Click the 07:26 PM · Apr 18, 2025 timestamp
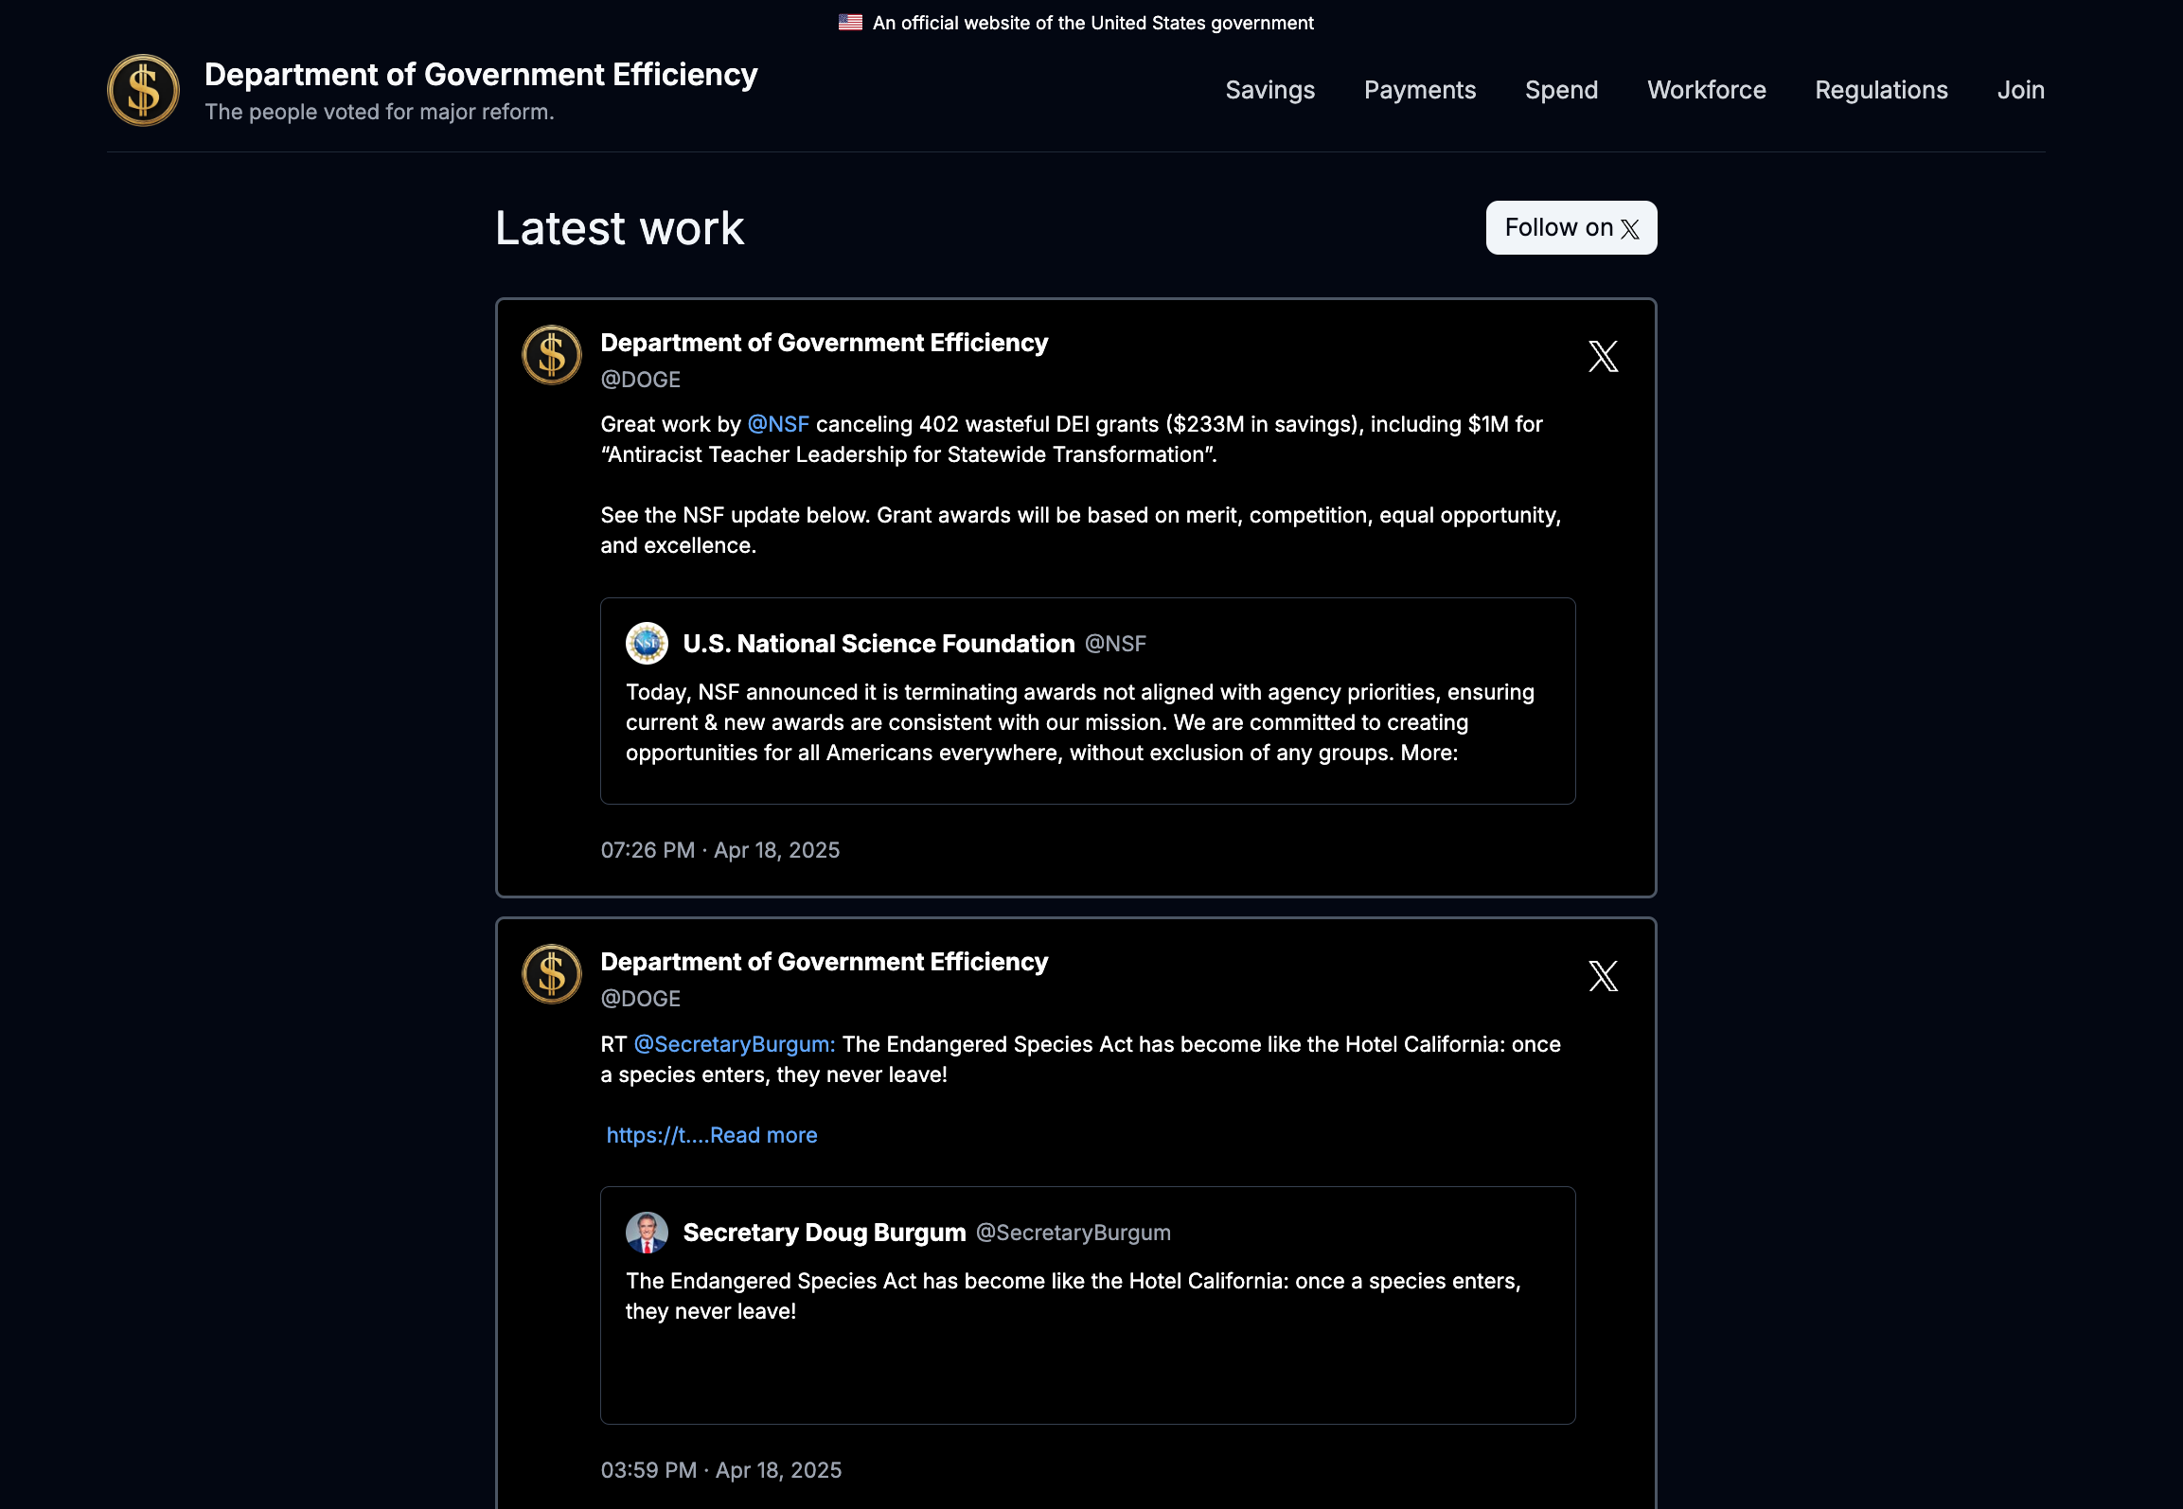Image resolution: width=2183 pixels, height=1509 pixels. coord(720,850)
